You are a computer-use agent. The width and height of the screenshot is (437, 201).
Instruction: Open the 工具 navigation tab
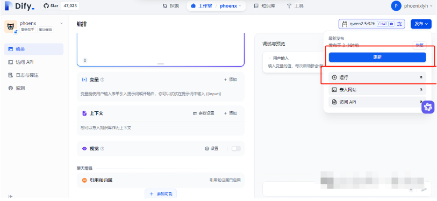click(296, 6)
